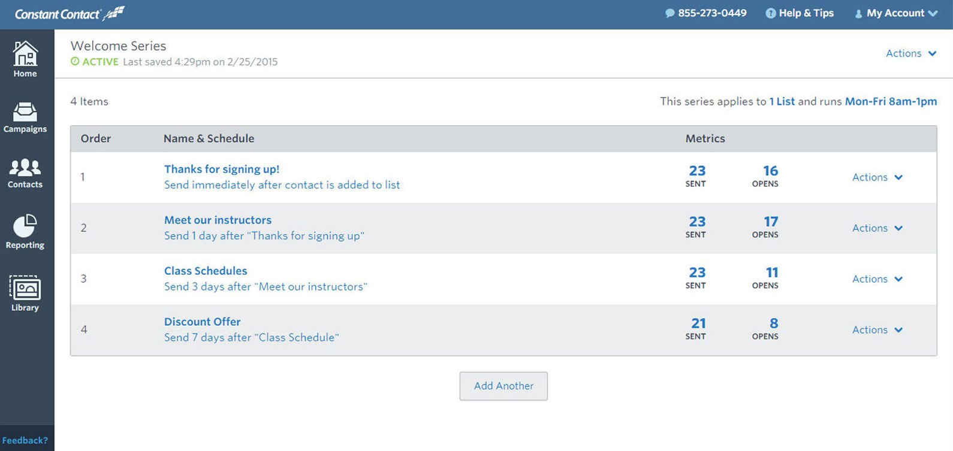Select the Campaigns label in sidebar
This screenshot has width=953, height=451.
click(25, 129)
